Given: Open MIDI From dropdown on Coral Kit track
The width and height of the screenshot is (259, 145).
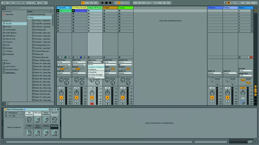Looking at the screenshot, I should coord(64,62).
